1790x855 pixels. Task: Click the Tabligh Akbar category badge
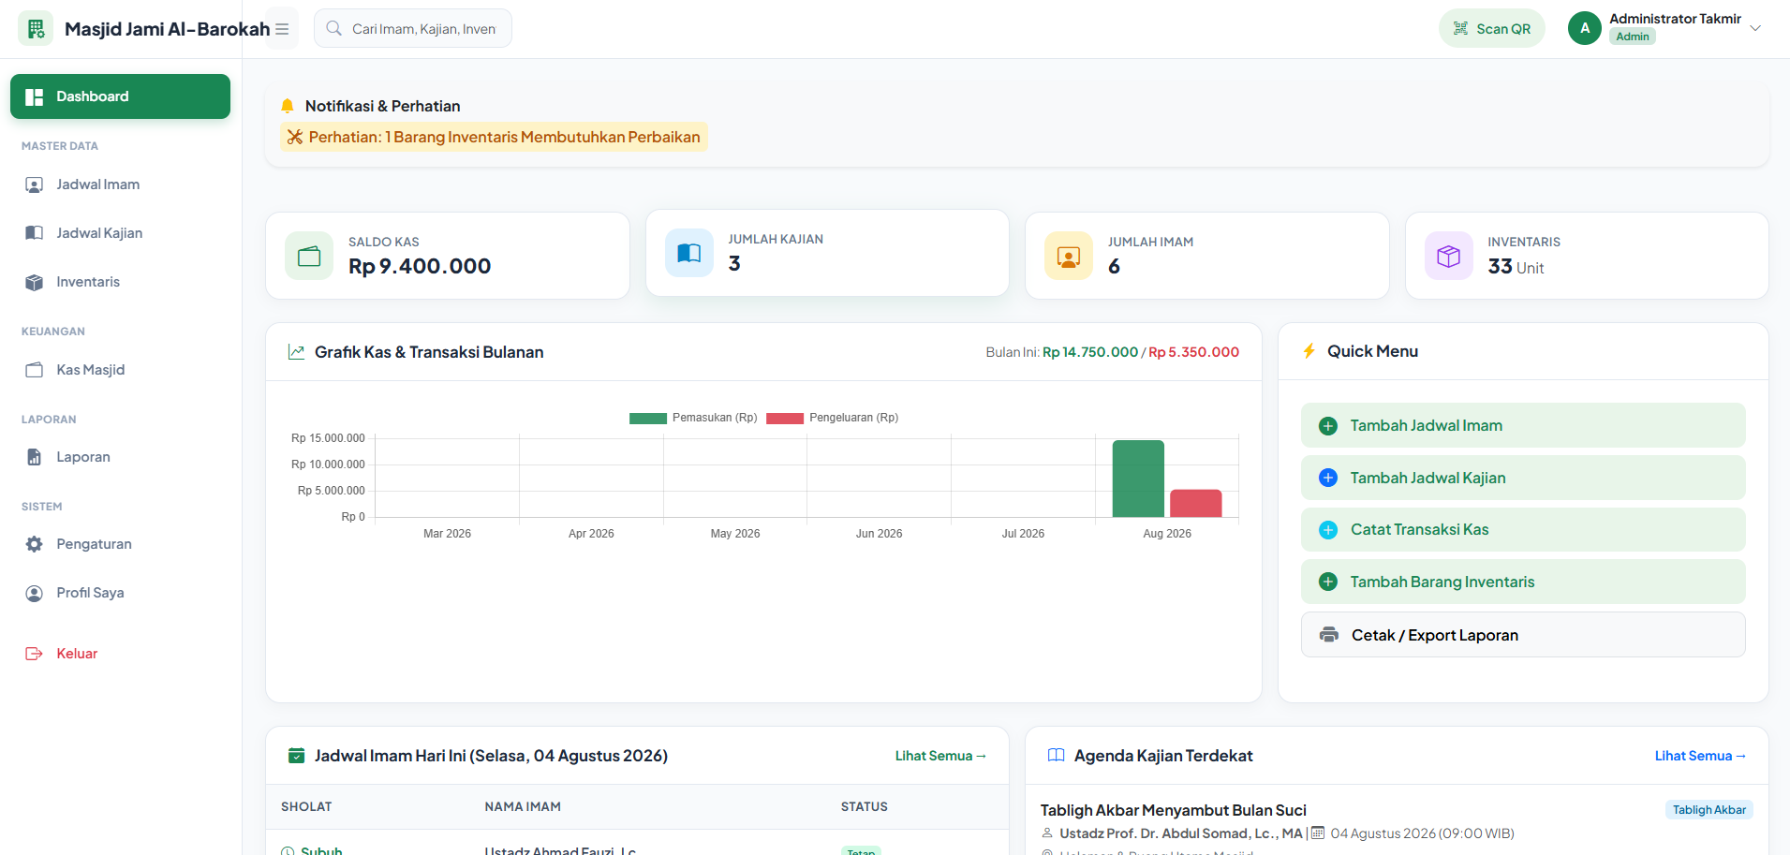pos(1709,810)
